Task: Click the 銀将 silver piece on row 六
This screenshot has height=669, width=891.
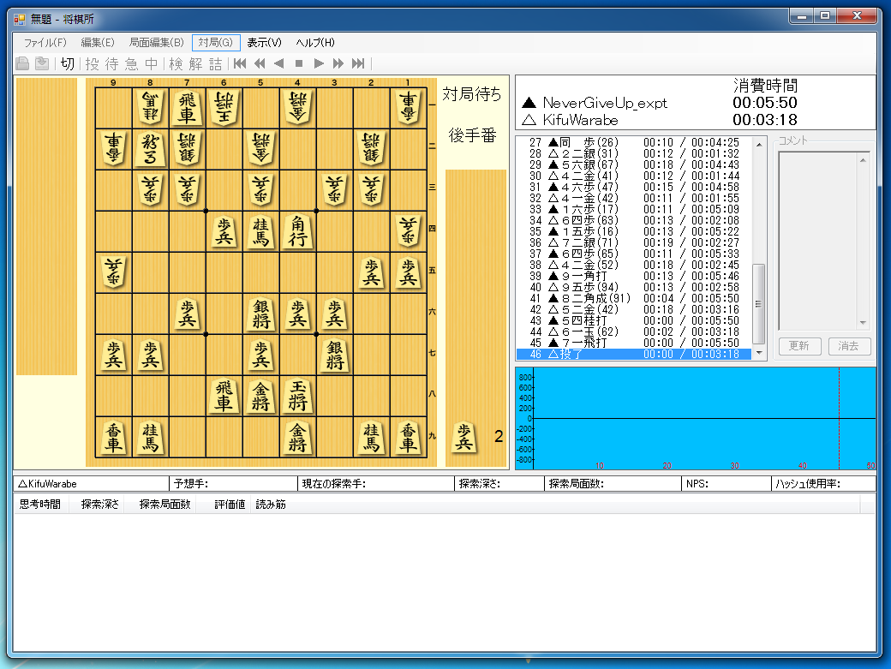Action: click(x=260, y=314)
